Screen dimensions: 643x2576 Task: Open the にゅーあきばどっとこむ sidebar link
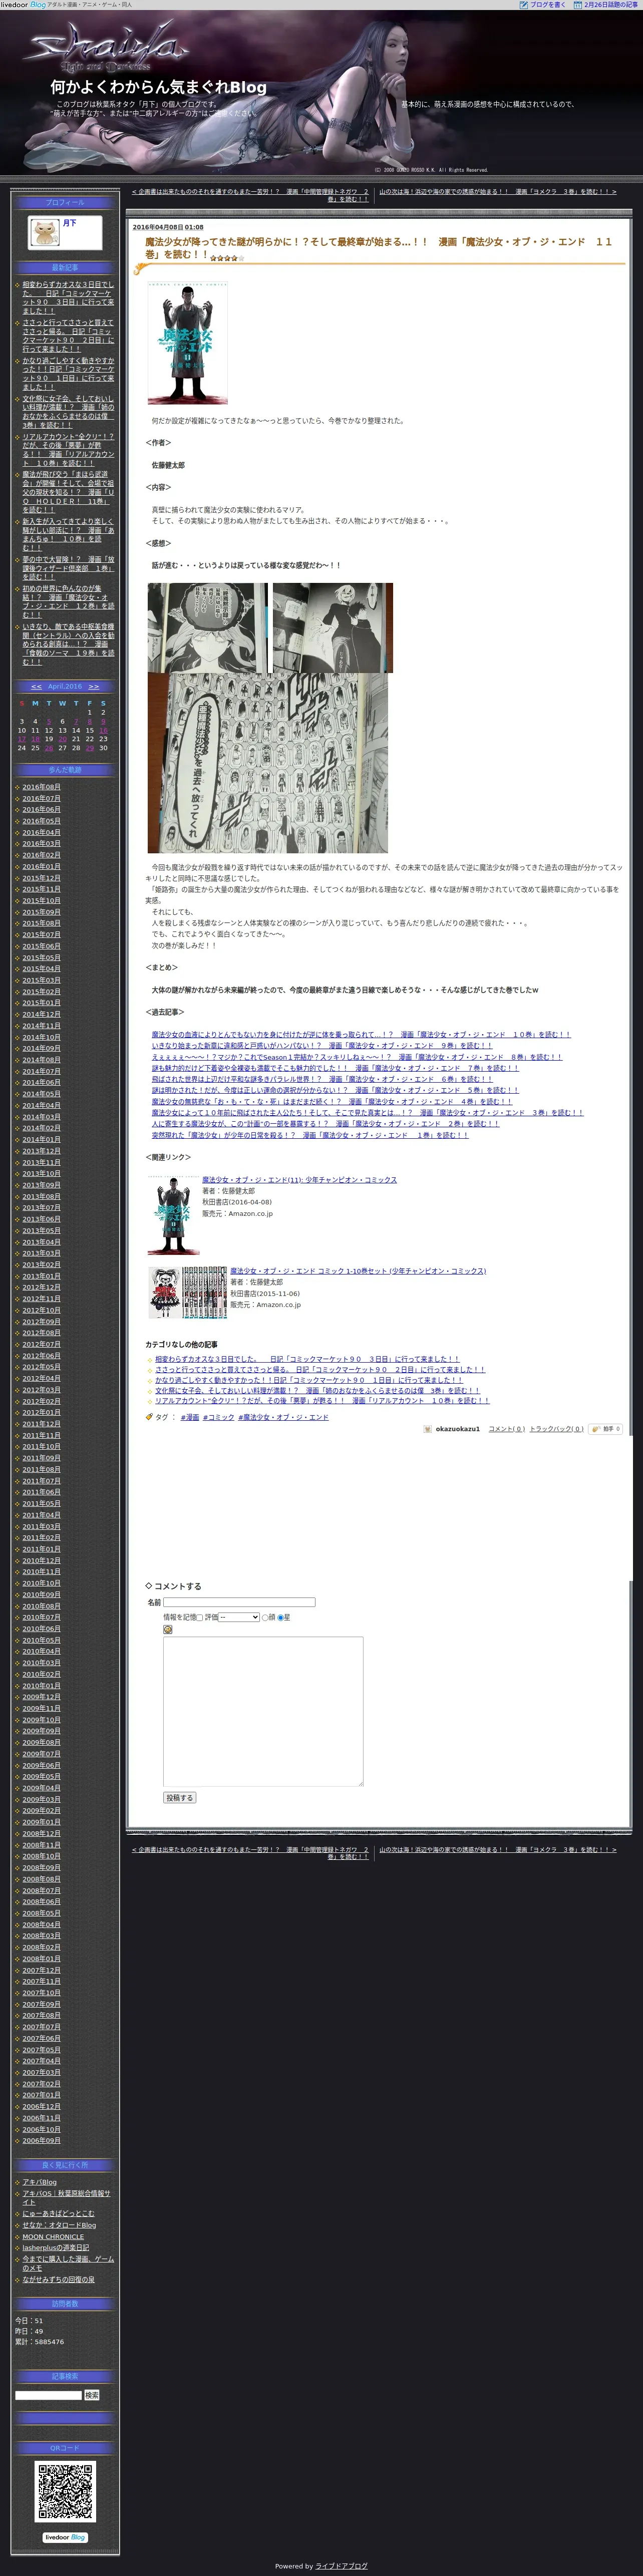click(x=59, y=2214)
